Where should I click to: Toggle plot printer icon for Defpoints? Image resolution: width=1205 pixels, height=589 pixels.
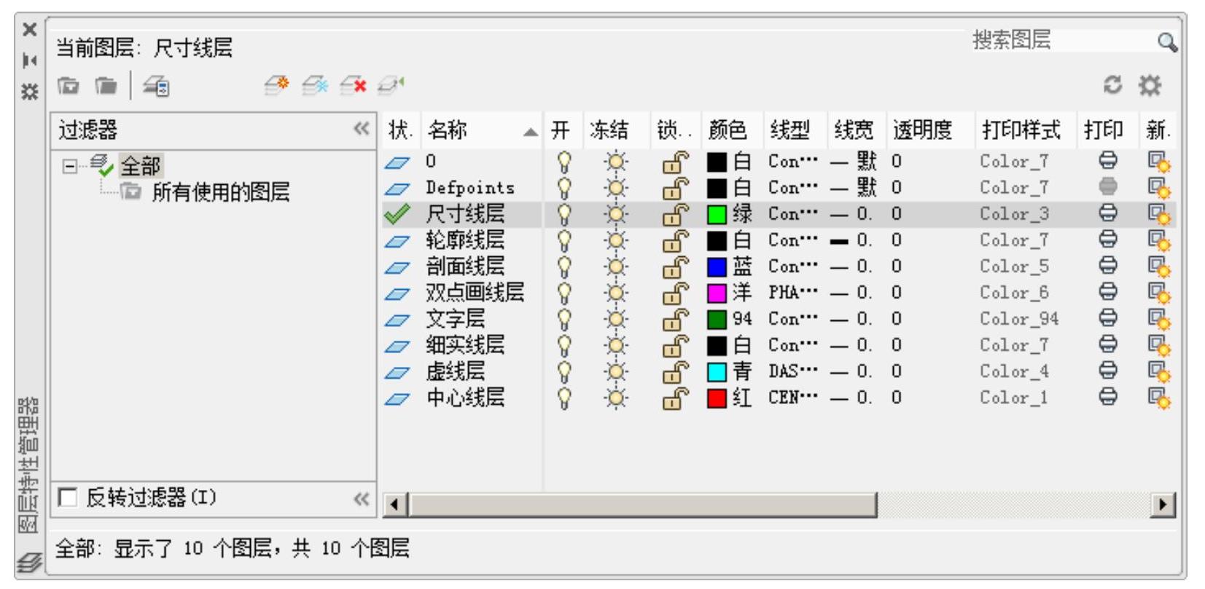(1107, 186)
